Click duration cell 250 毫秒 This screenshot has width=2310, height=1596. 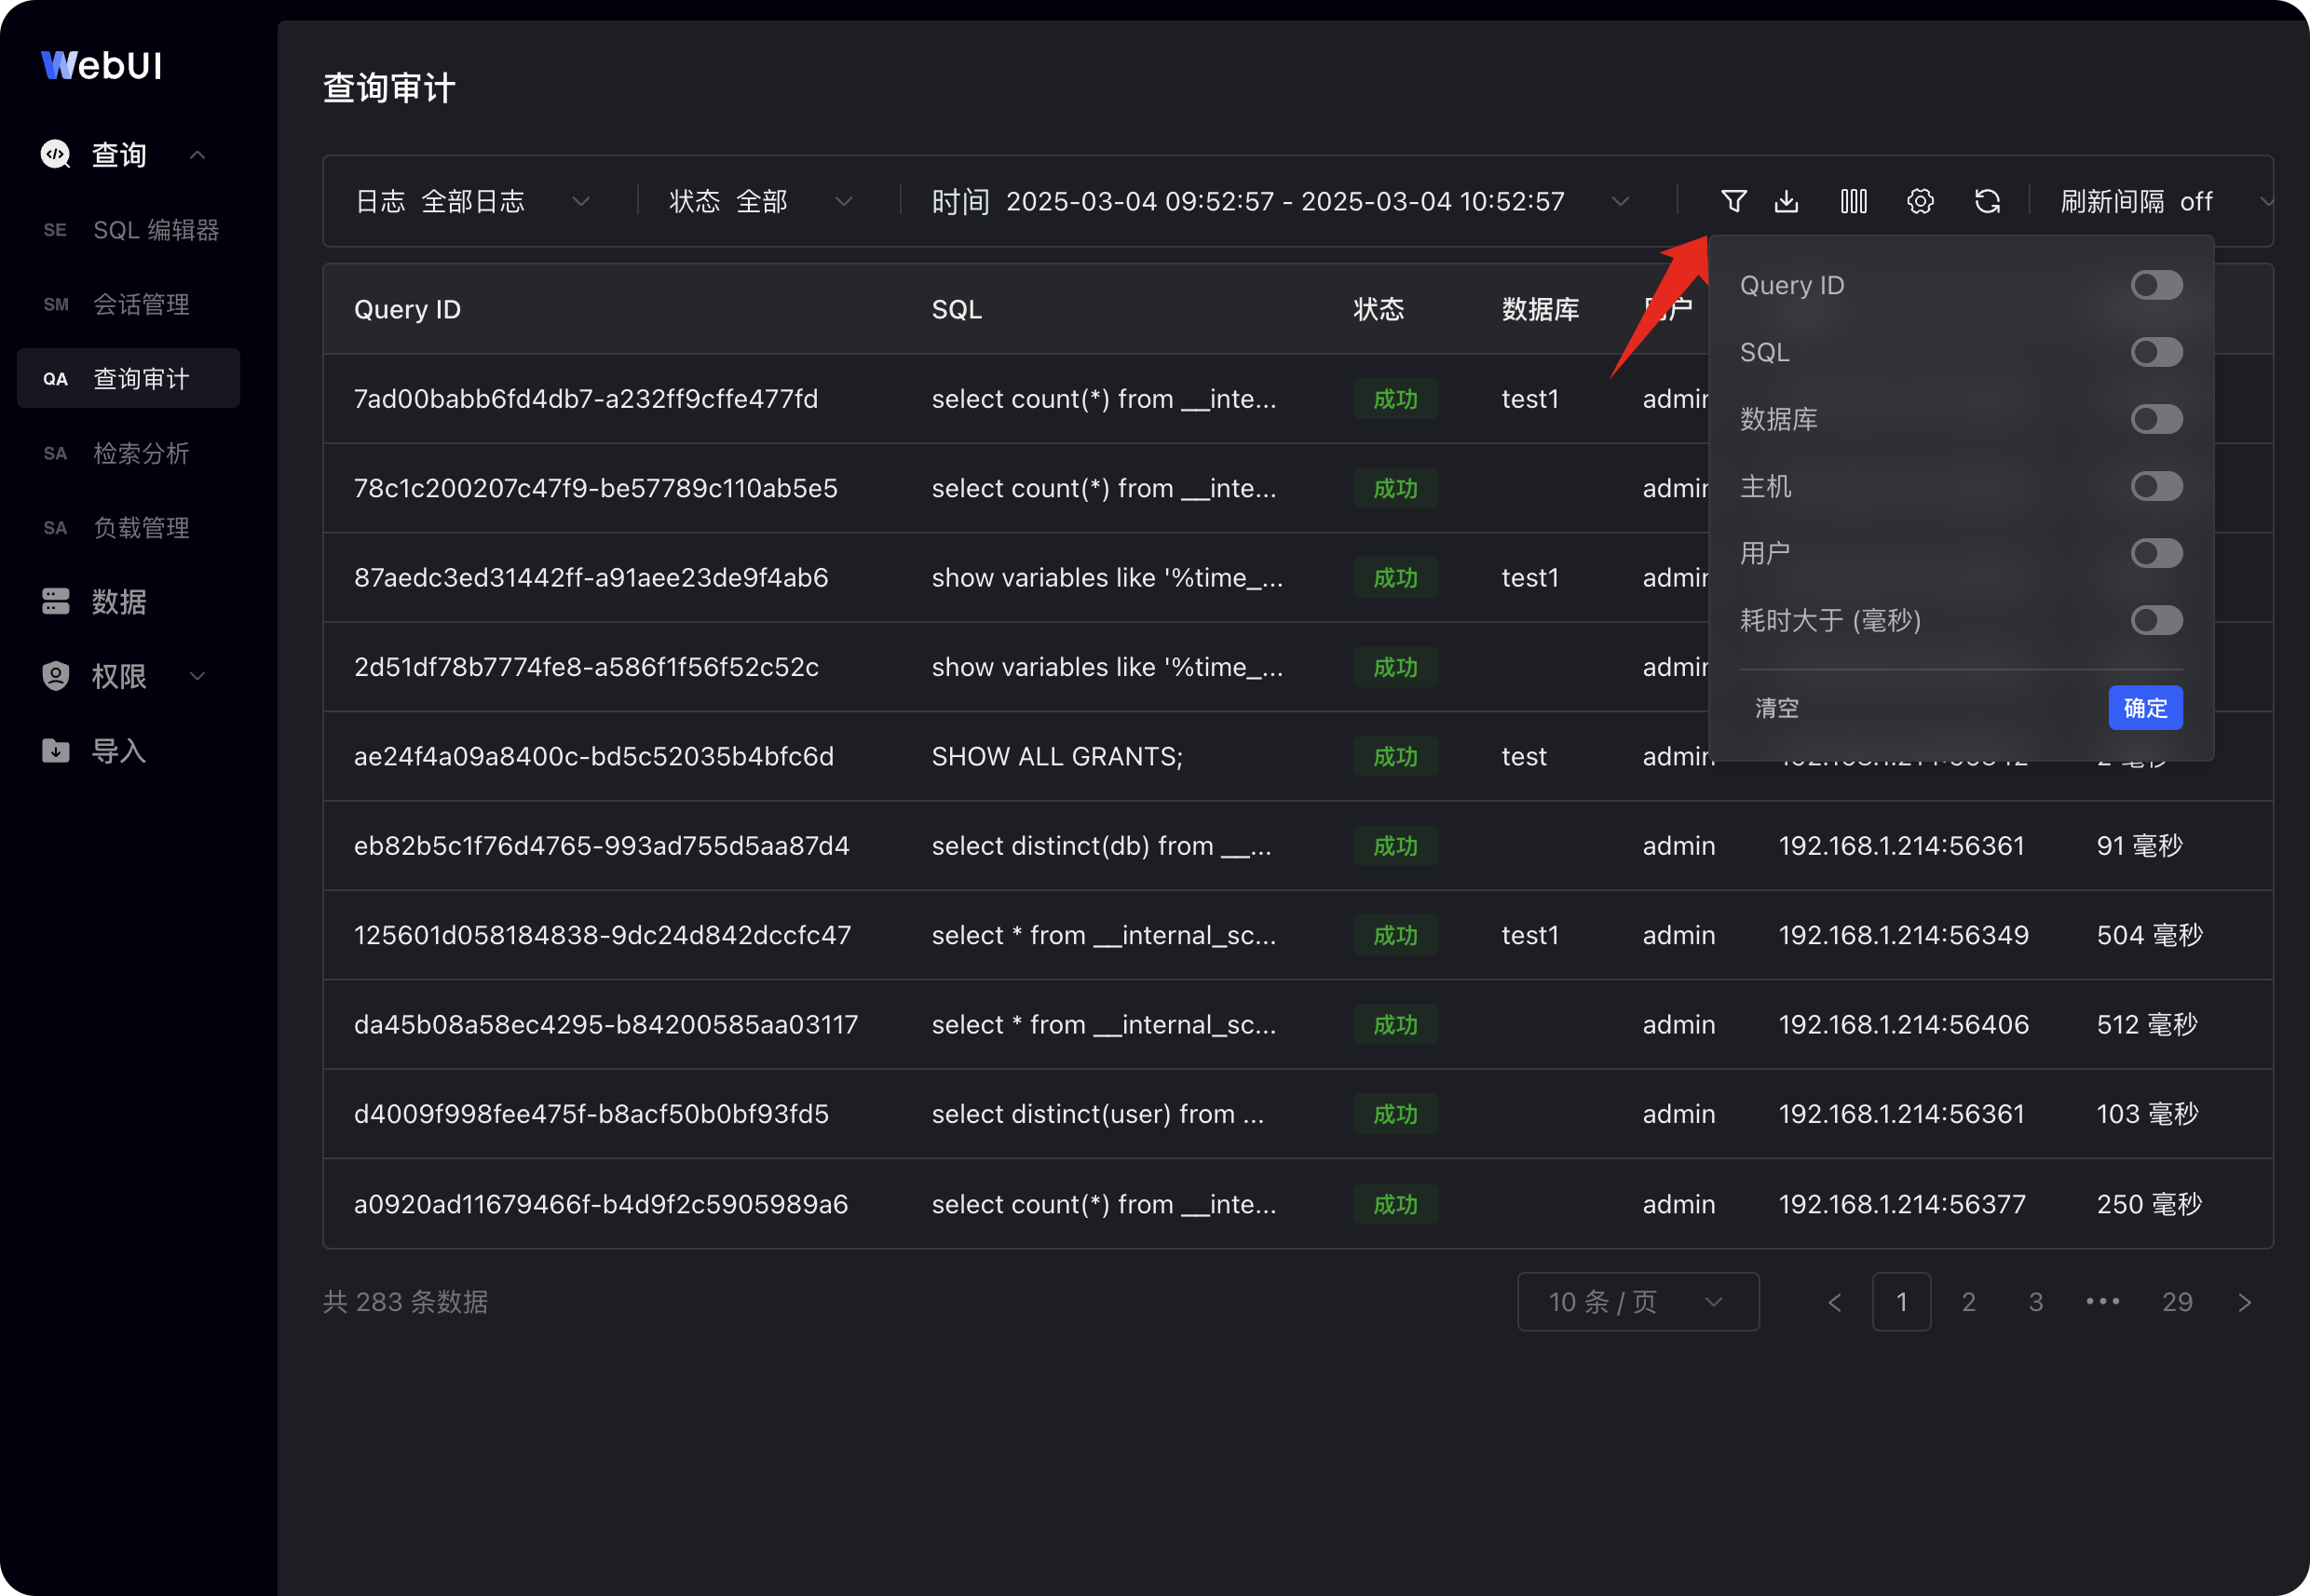(x=2149, y=1204)
